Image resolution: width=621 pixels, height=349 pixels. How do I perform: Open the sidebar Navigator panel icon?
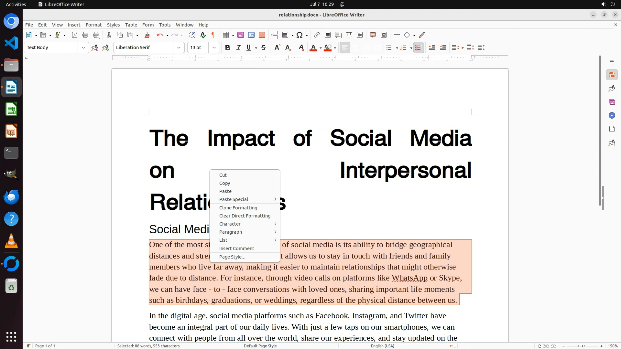click(612, 115)
